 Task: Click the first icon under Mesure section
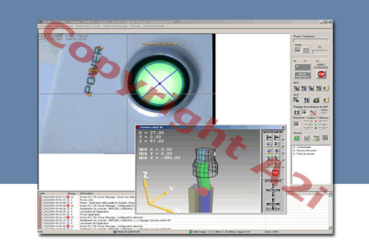(x=296, y=138)
